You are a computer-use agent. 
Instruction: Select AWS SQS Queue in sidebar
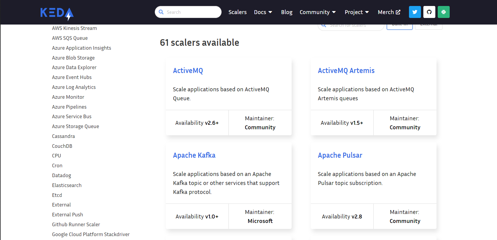(x=70, y=38)
